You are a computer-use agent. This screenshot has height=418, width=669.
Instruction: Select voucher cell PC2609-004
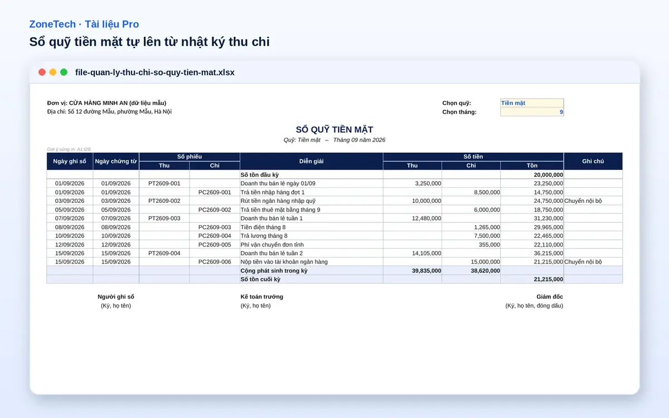(215, 236)
